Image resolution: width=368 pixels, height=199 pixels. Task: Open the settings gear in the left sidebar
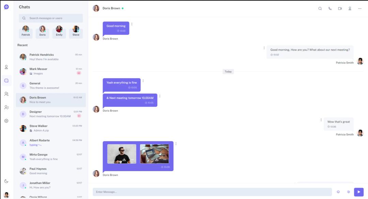(x=6, y=121)
